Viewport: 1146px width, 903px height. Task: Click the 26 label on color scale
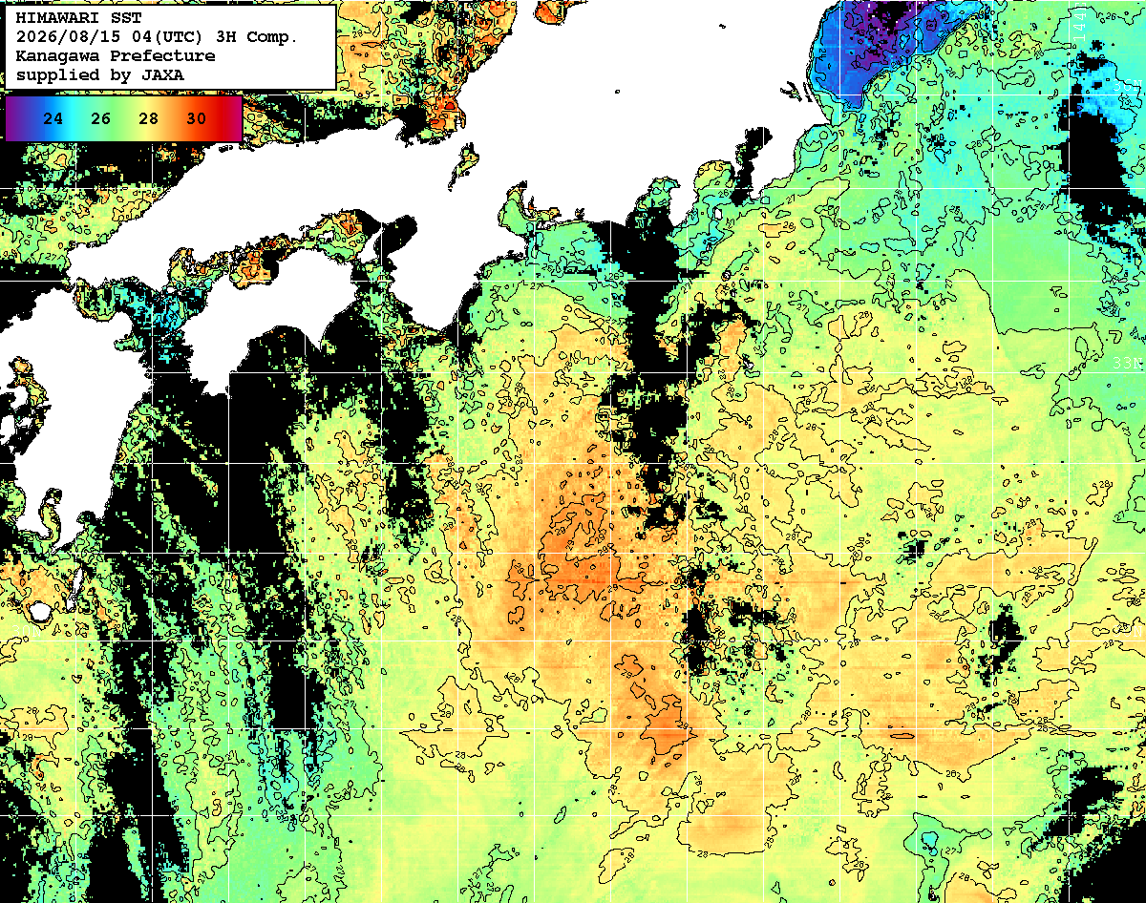[x=100, y=119]
